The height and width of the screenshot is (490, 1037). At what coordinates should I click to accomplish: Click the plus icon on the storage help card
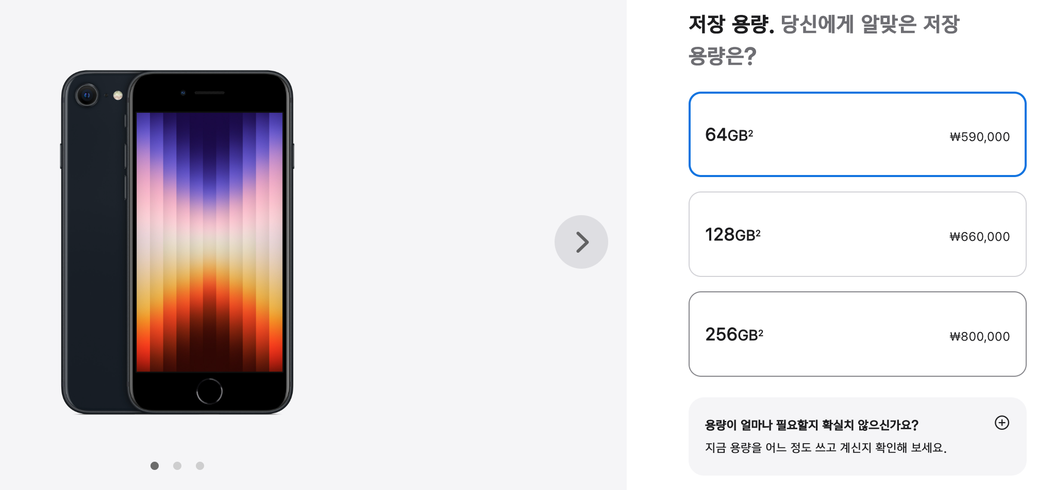(1001, 423)
